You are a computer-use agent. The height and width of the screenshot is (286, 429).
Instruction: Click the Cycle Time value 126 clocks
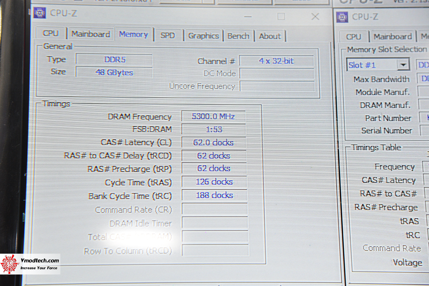point(214,182)
